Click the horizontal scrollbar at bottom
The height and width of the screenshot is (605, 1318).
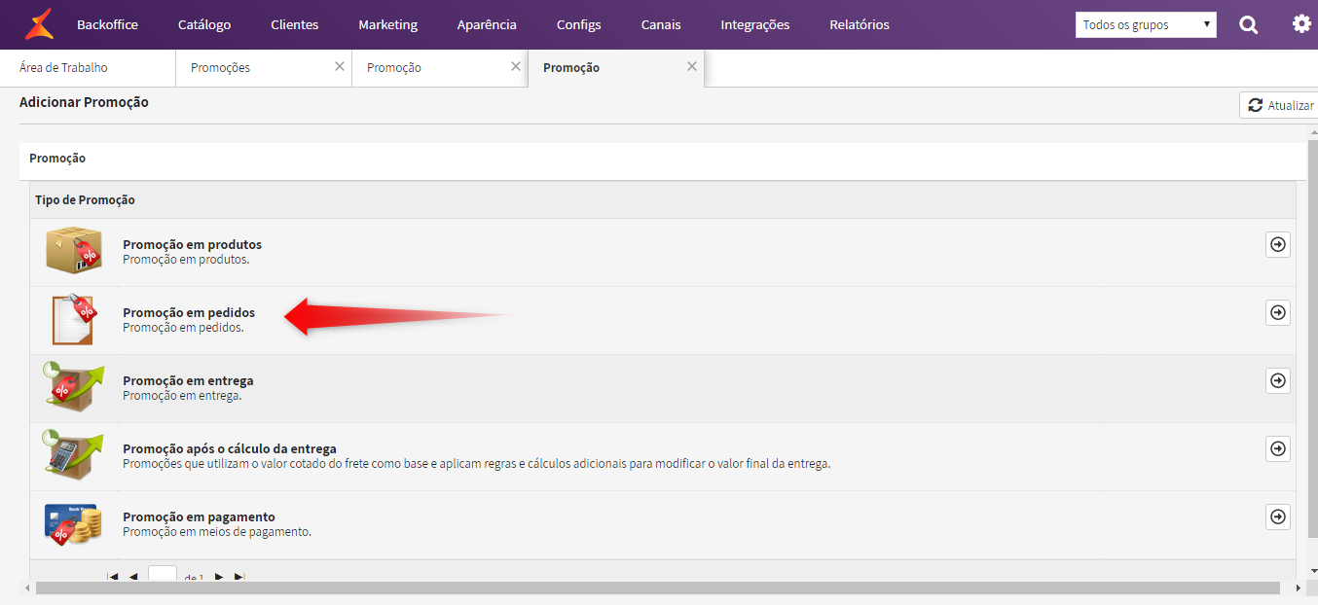pos(658,588)
